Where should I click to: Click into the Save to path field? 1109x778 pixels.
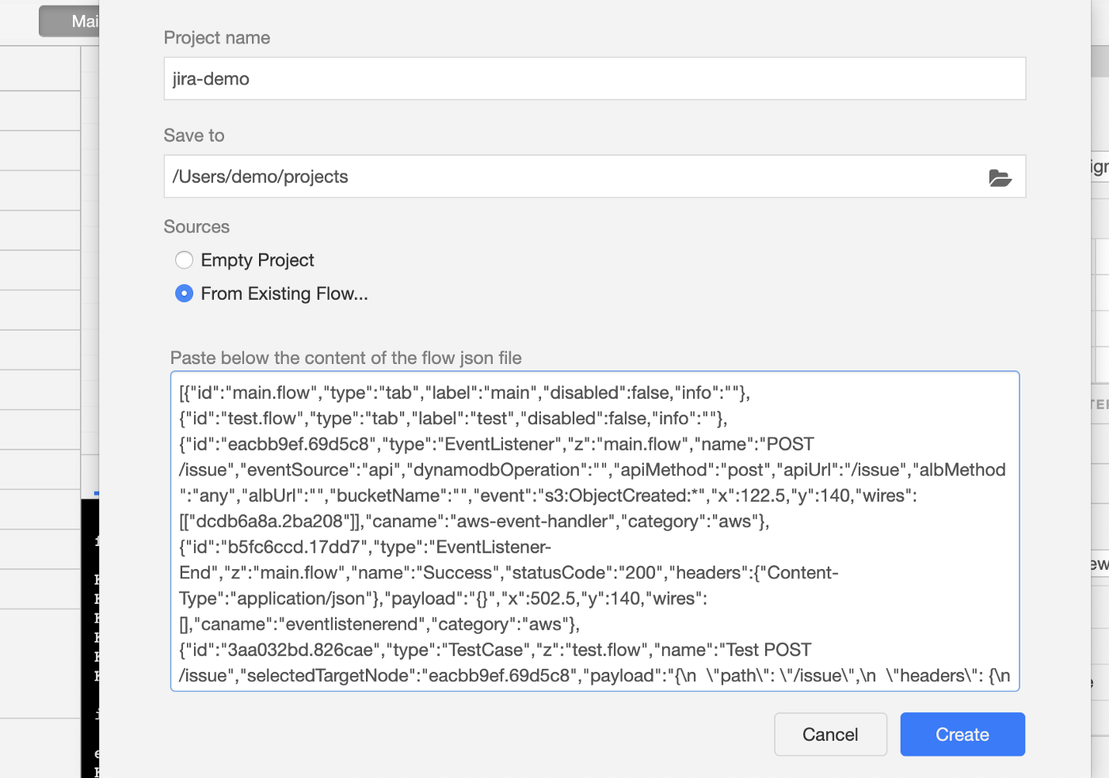click(x=570, y=177)
